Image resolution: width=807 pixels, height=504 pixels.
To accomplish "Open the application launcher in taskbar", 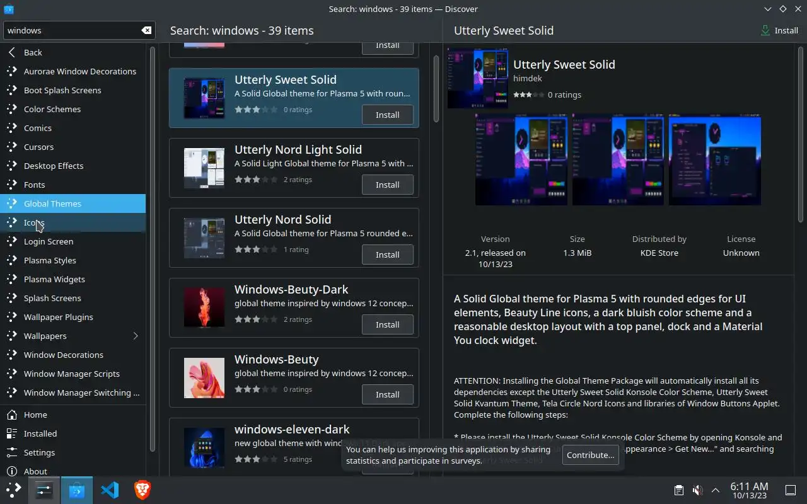I will pos(14,490).
